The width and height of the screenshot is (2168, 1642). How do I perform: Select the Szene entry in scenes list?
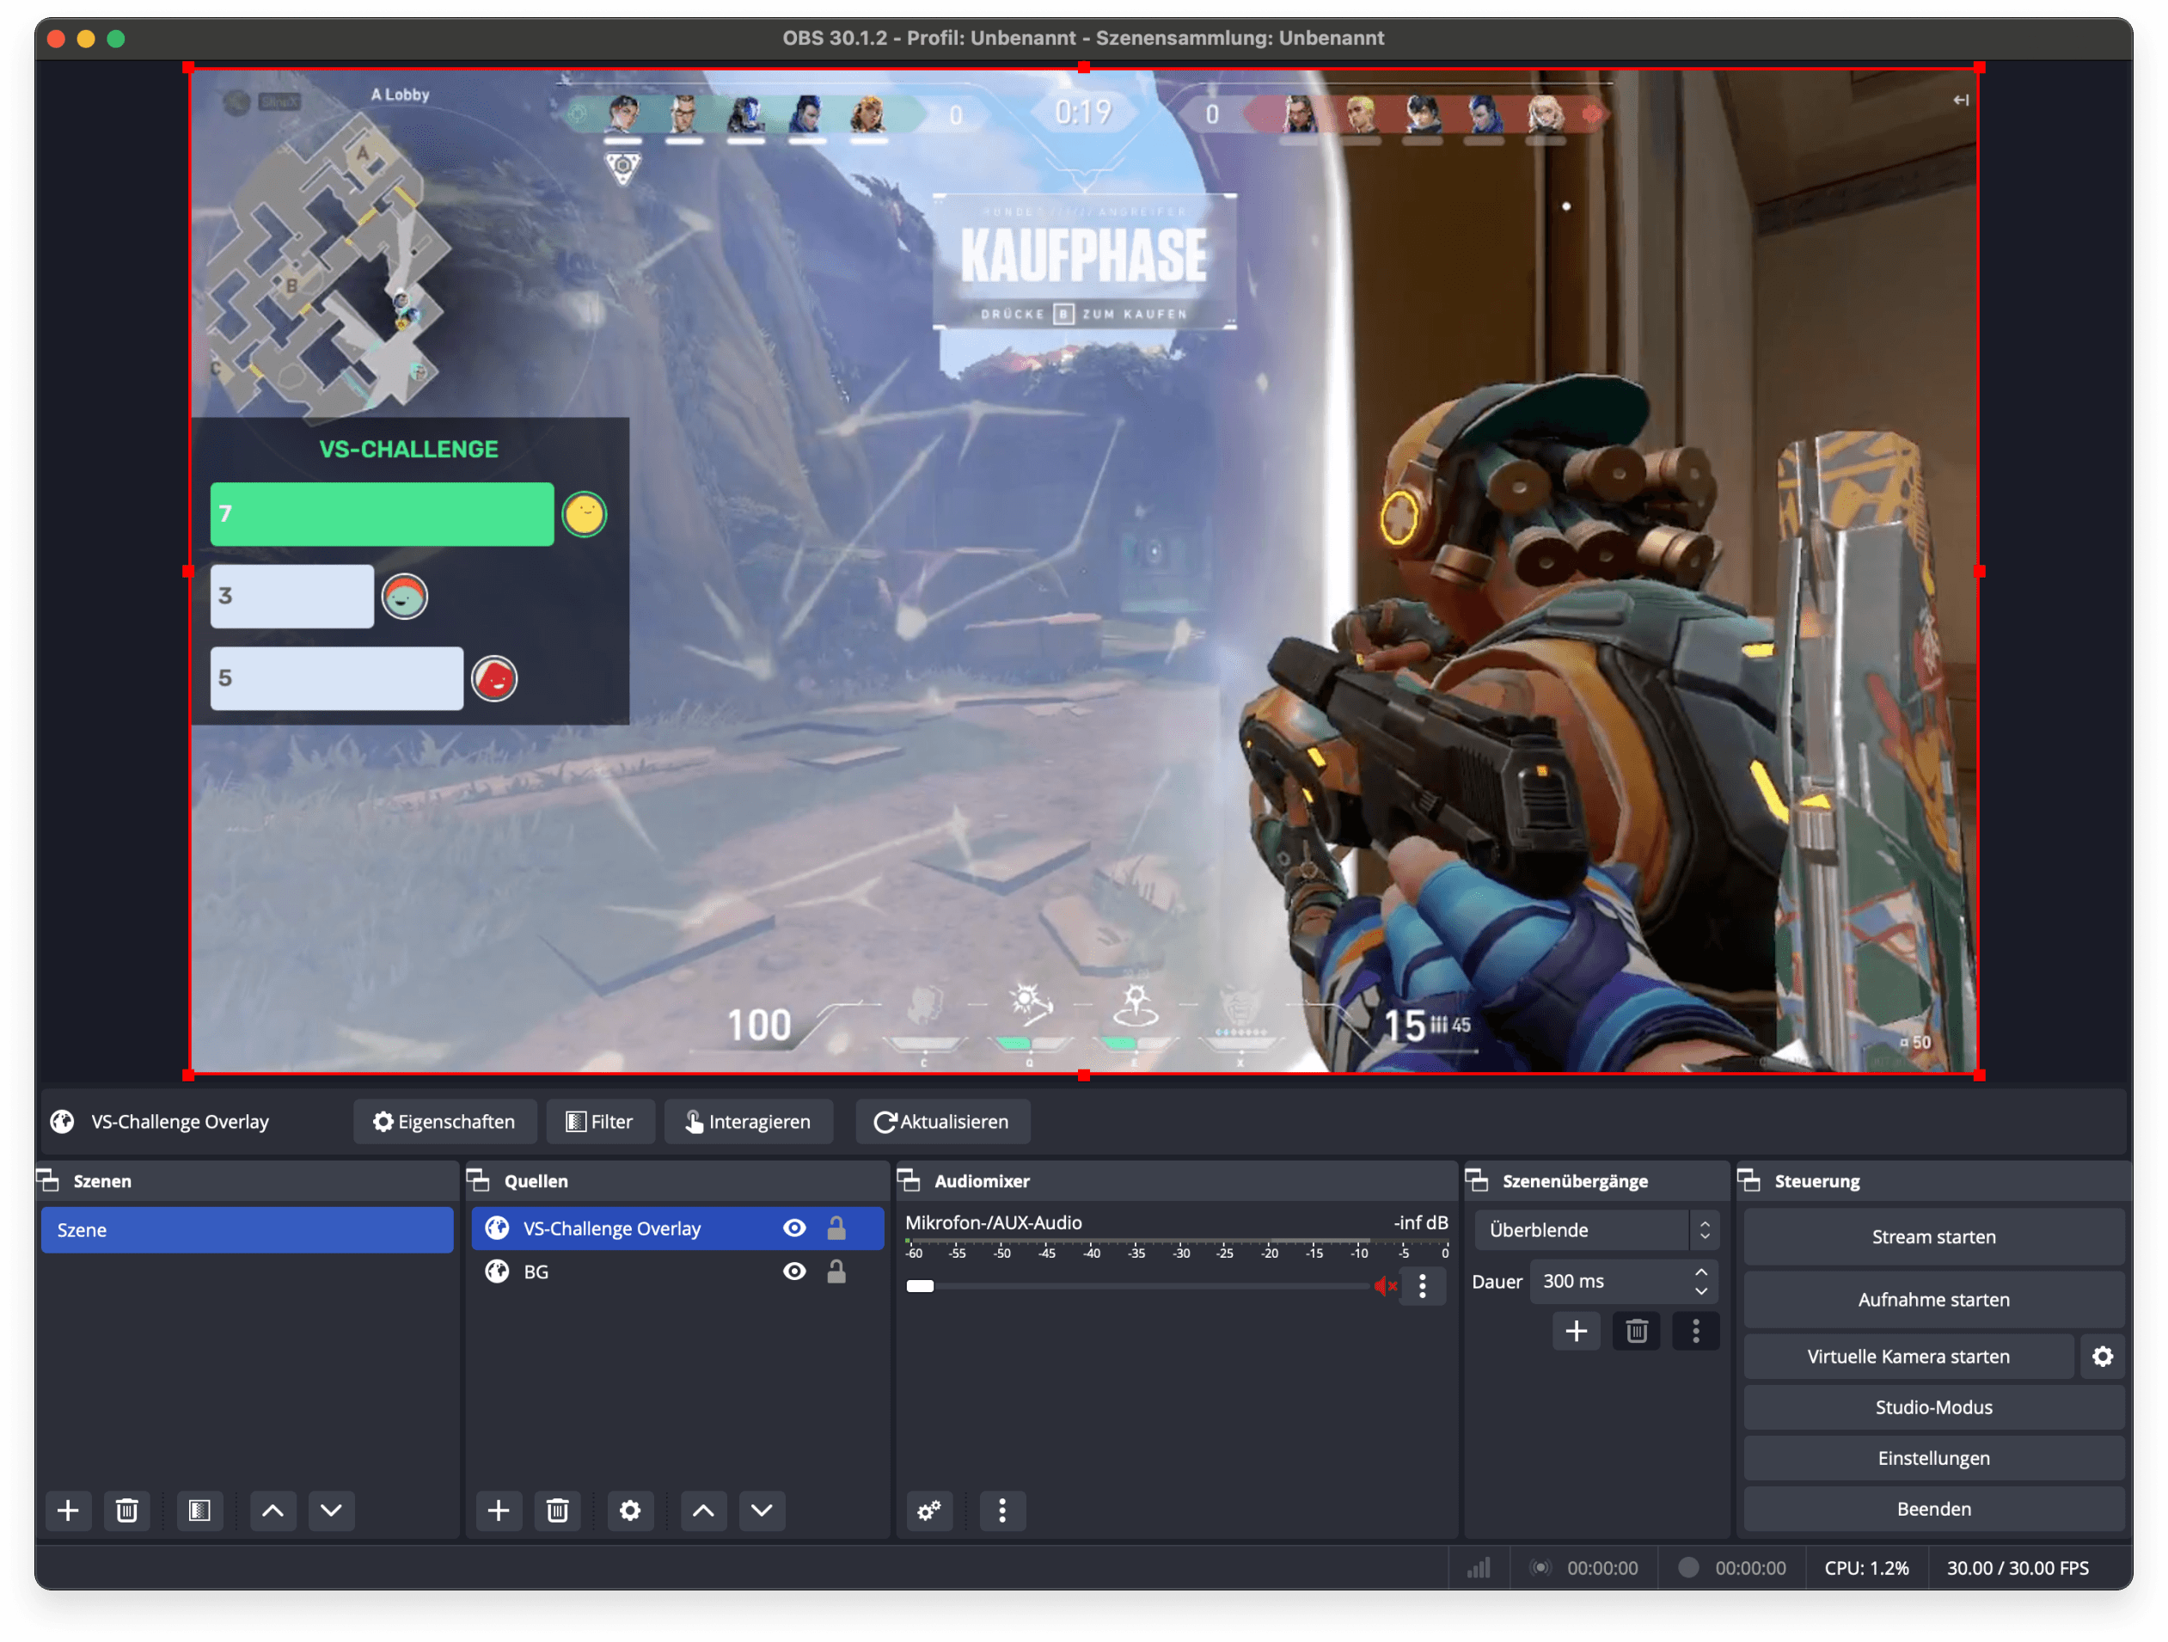pyautogui.click(x=247, y=1230)
